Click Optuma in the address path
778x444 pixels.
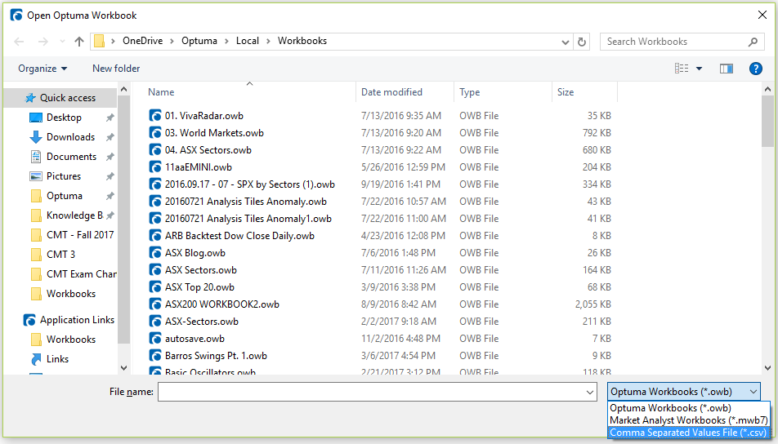199,41
